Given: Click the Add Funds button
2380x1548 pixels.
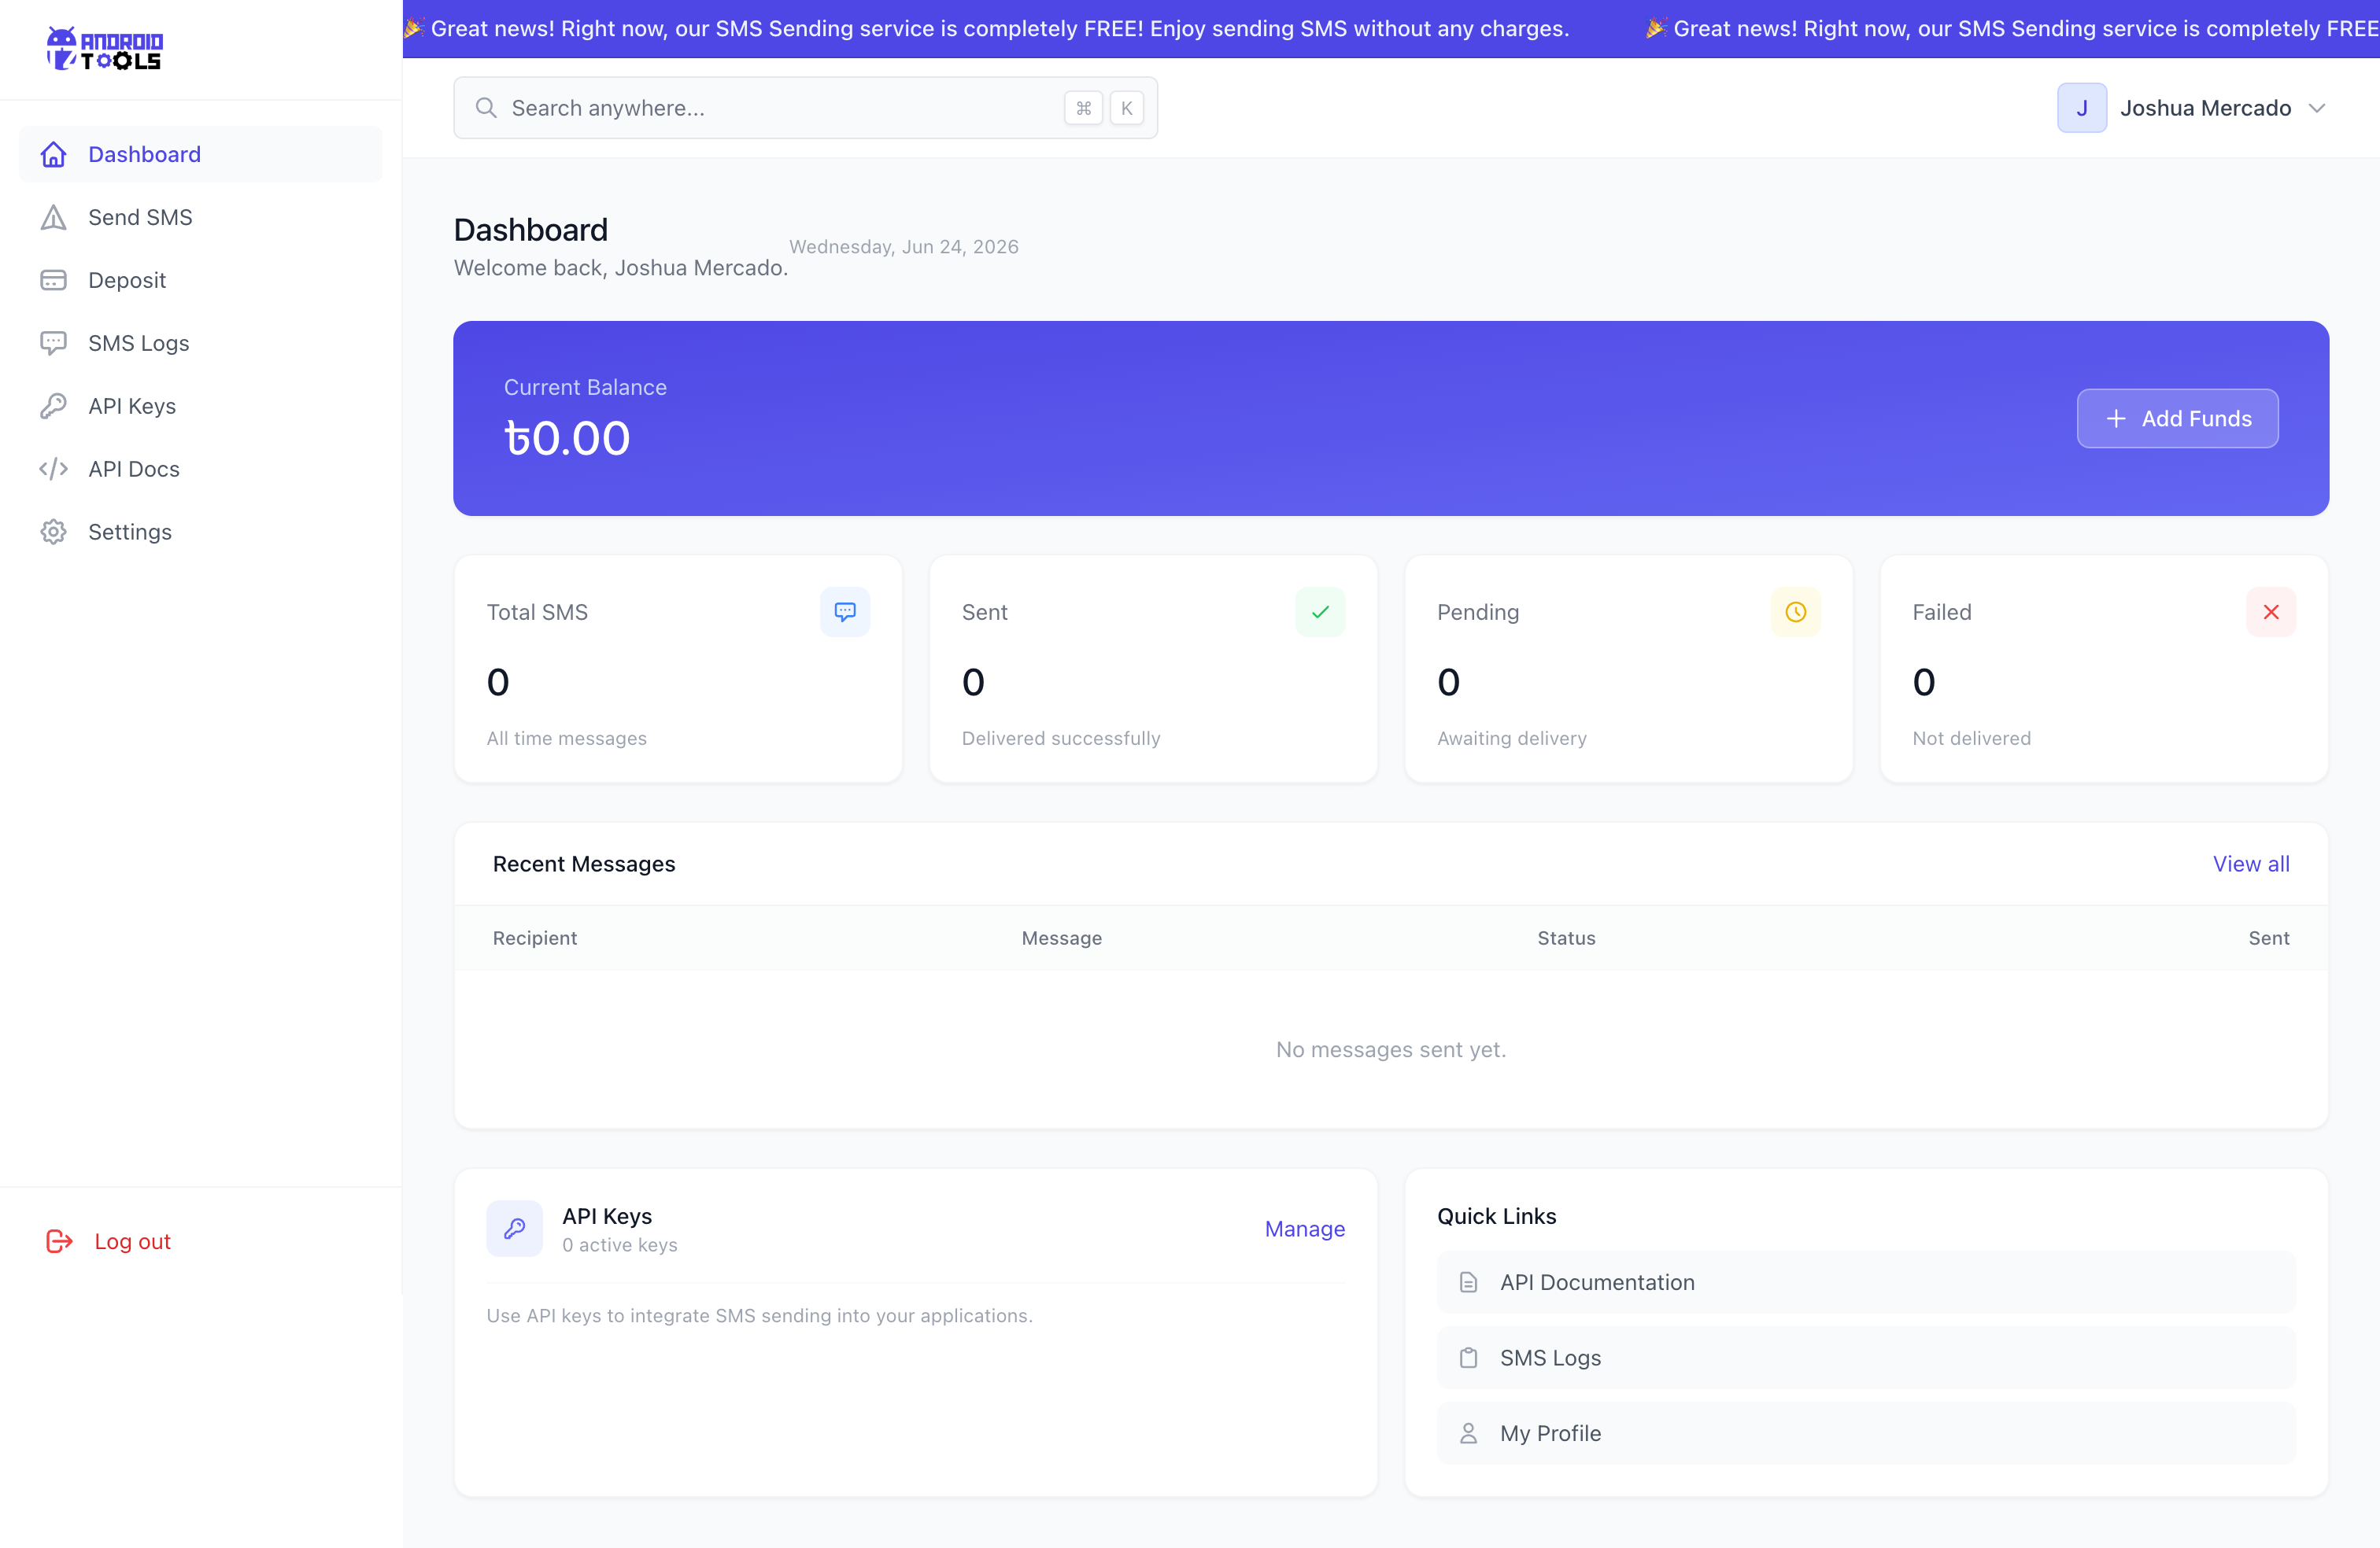Looking at the screenshot, I should [x=2177, y=418].
